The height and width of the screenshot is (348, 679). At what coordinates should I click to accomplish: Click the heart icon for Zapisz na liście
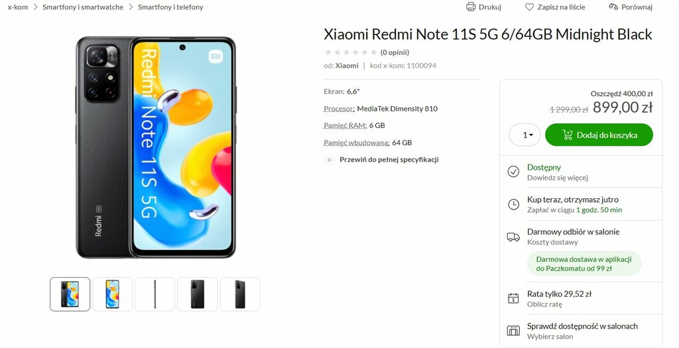coord(529,7)
